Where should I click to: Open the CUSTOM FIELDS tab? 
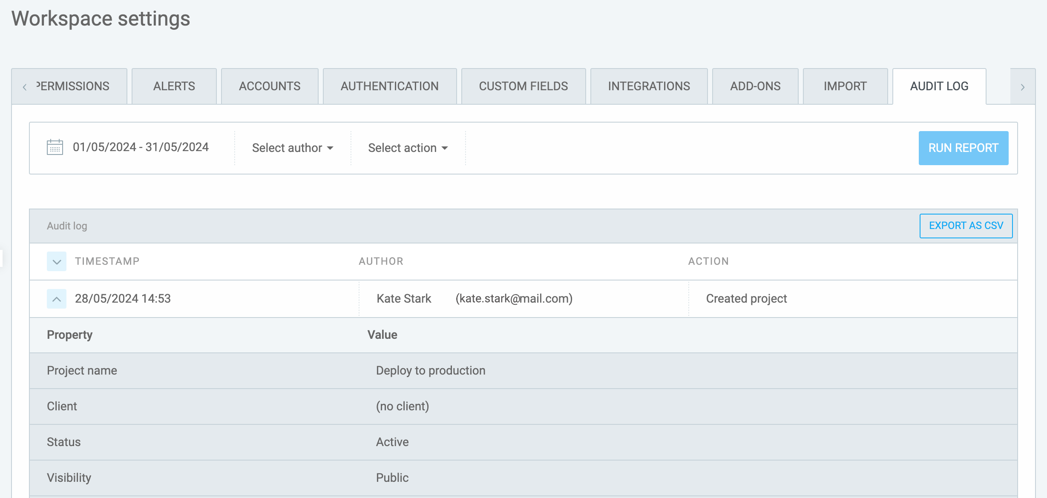523,86
